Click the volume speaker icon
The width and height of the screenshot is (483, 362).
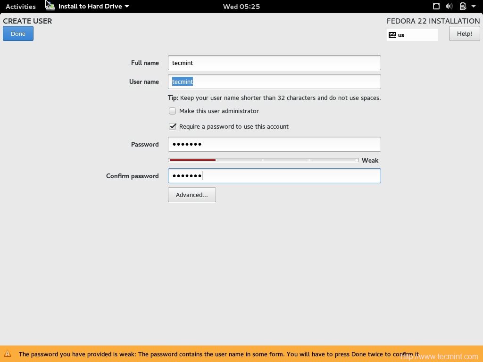[x=449, y=6]
